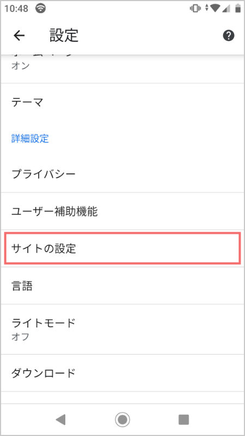Viewport: 245px width, 436px height.
Task: Open 言語 settings
Action: [122, 286]
